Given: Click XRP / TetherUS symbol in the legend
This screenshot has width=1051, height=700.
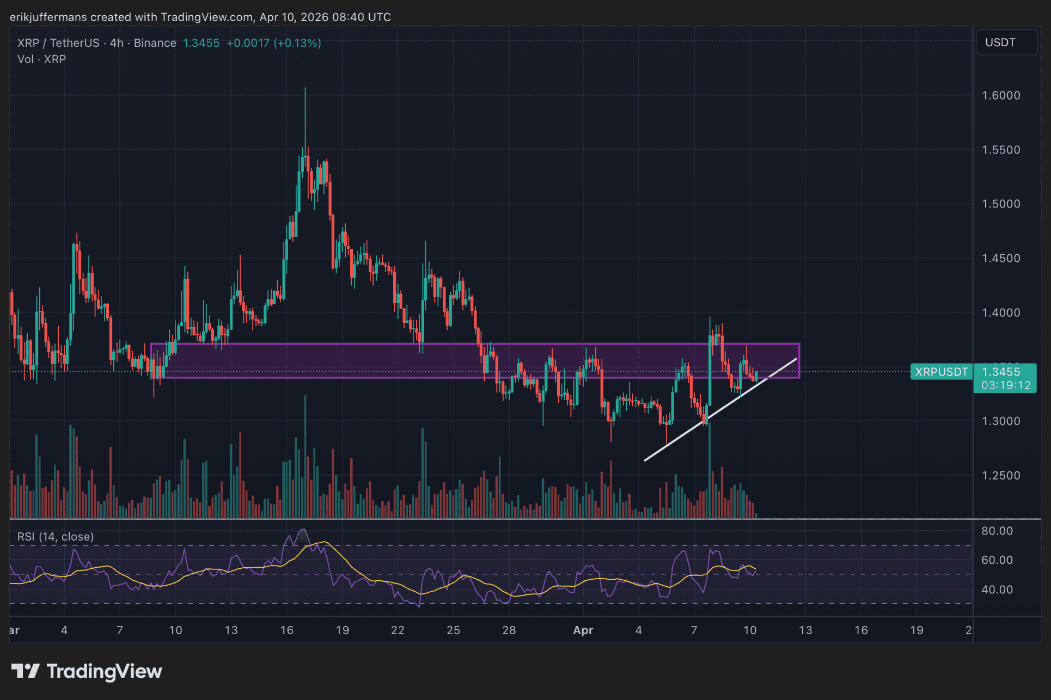Looking at the screenshot, I should [58, 42].
